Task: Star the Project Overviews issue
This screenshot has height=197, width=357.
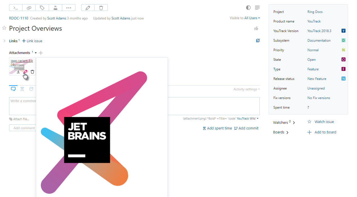Action: (x=4, y=28)
